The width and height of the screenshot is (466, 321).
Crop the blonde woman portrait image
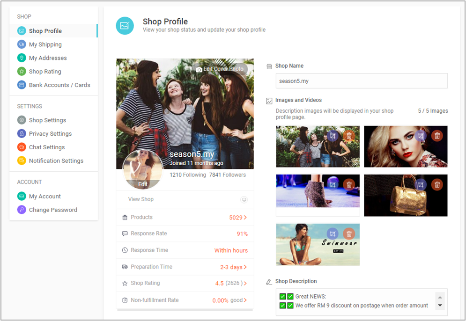pyautogui.click(x=421, y=136)
